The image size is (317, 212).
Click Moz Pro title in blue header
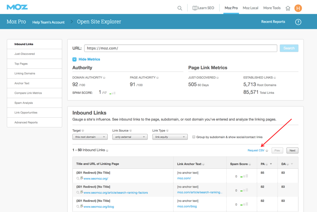point(16,22)
